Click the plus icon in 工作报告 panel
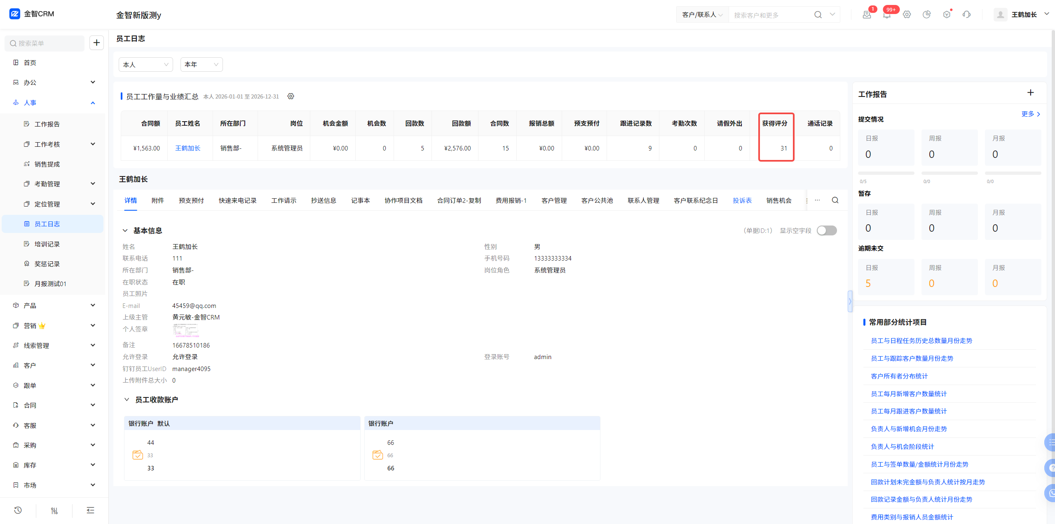The width and height of the screenshot is (1055, 524). coord(1030,93)
